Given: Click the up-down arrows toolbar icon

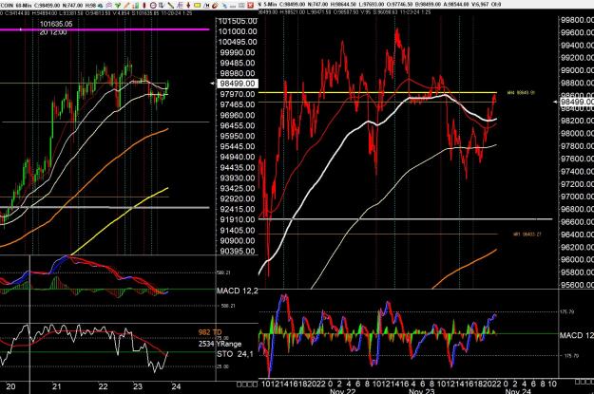Looking at the screenshot, I should click(162, 6).
